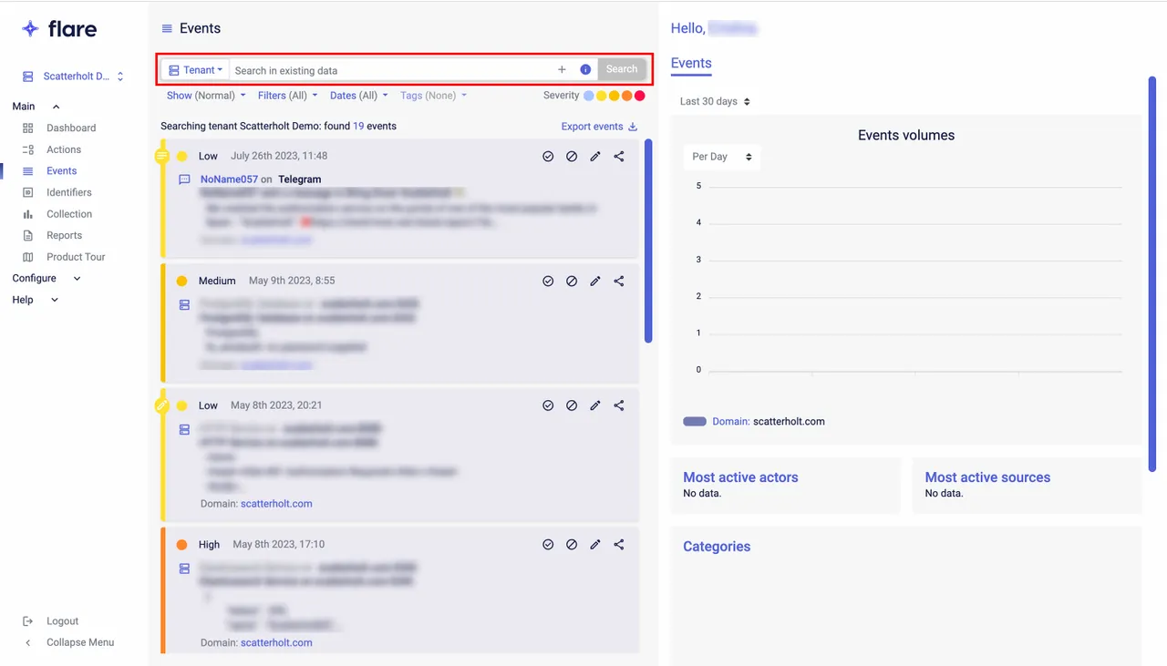
Task: Share the Low severity May 8th event
Action: (619, 405)
